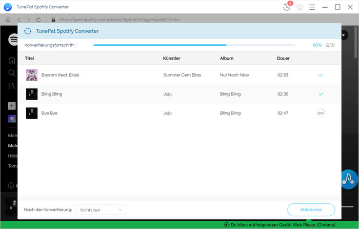Click the Titel column header
This screenshot has width=359, height=229.
(29, 58)
